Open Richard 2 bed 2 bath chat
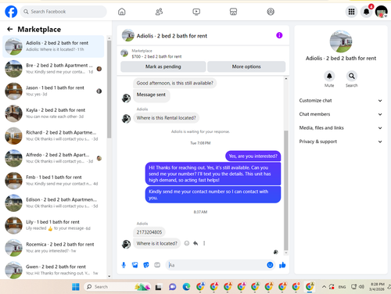This screenshot has height=294, width=391. tap(53, 136)
